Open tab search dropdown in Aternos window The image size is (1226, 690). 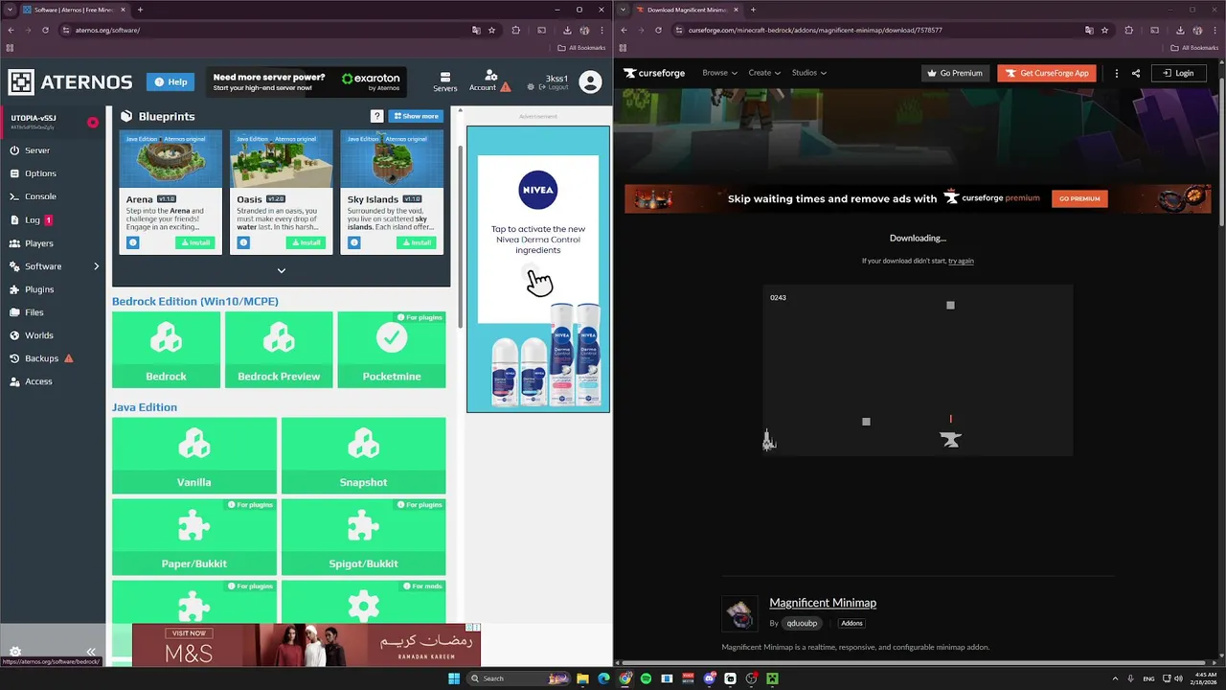(10, 10)
